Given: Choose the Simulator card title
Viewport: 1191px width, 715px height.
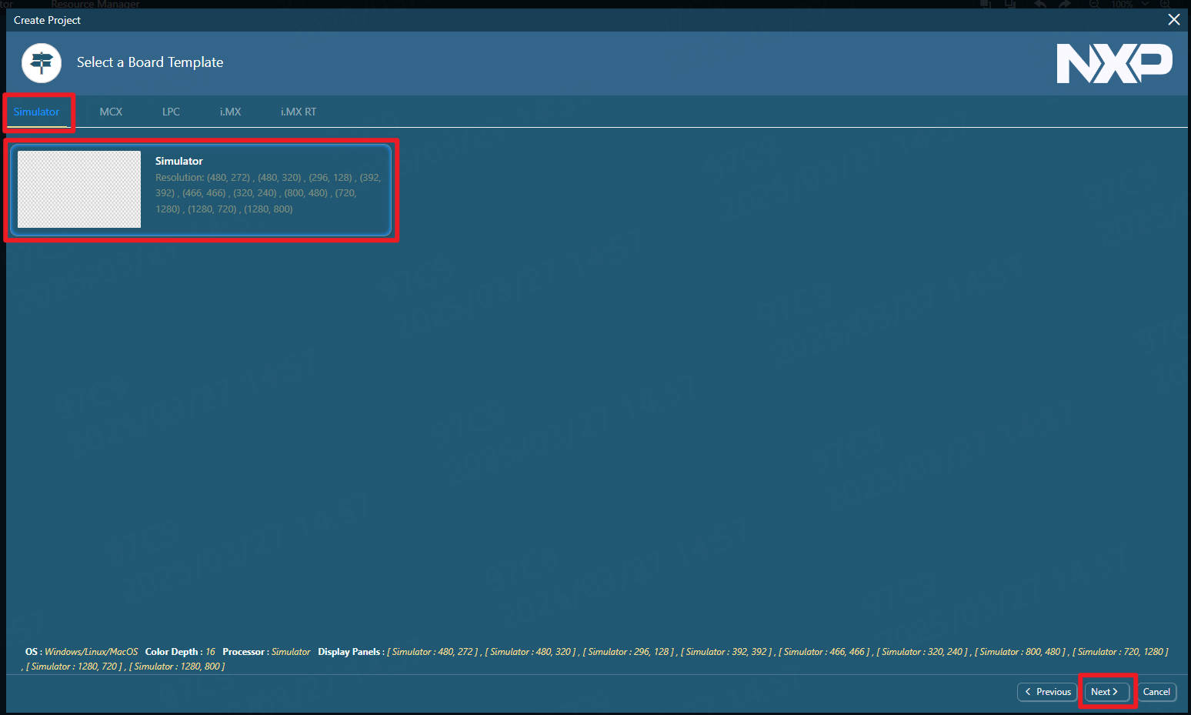Looking at the screenshot, I should [179, 161].
